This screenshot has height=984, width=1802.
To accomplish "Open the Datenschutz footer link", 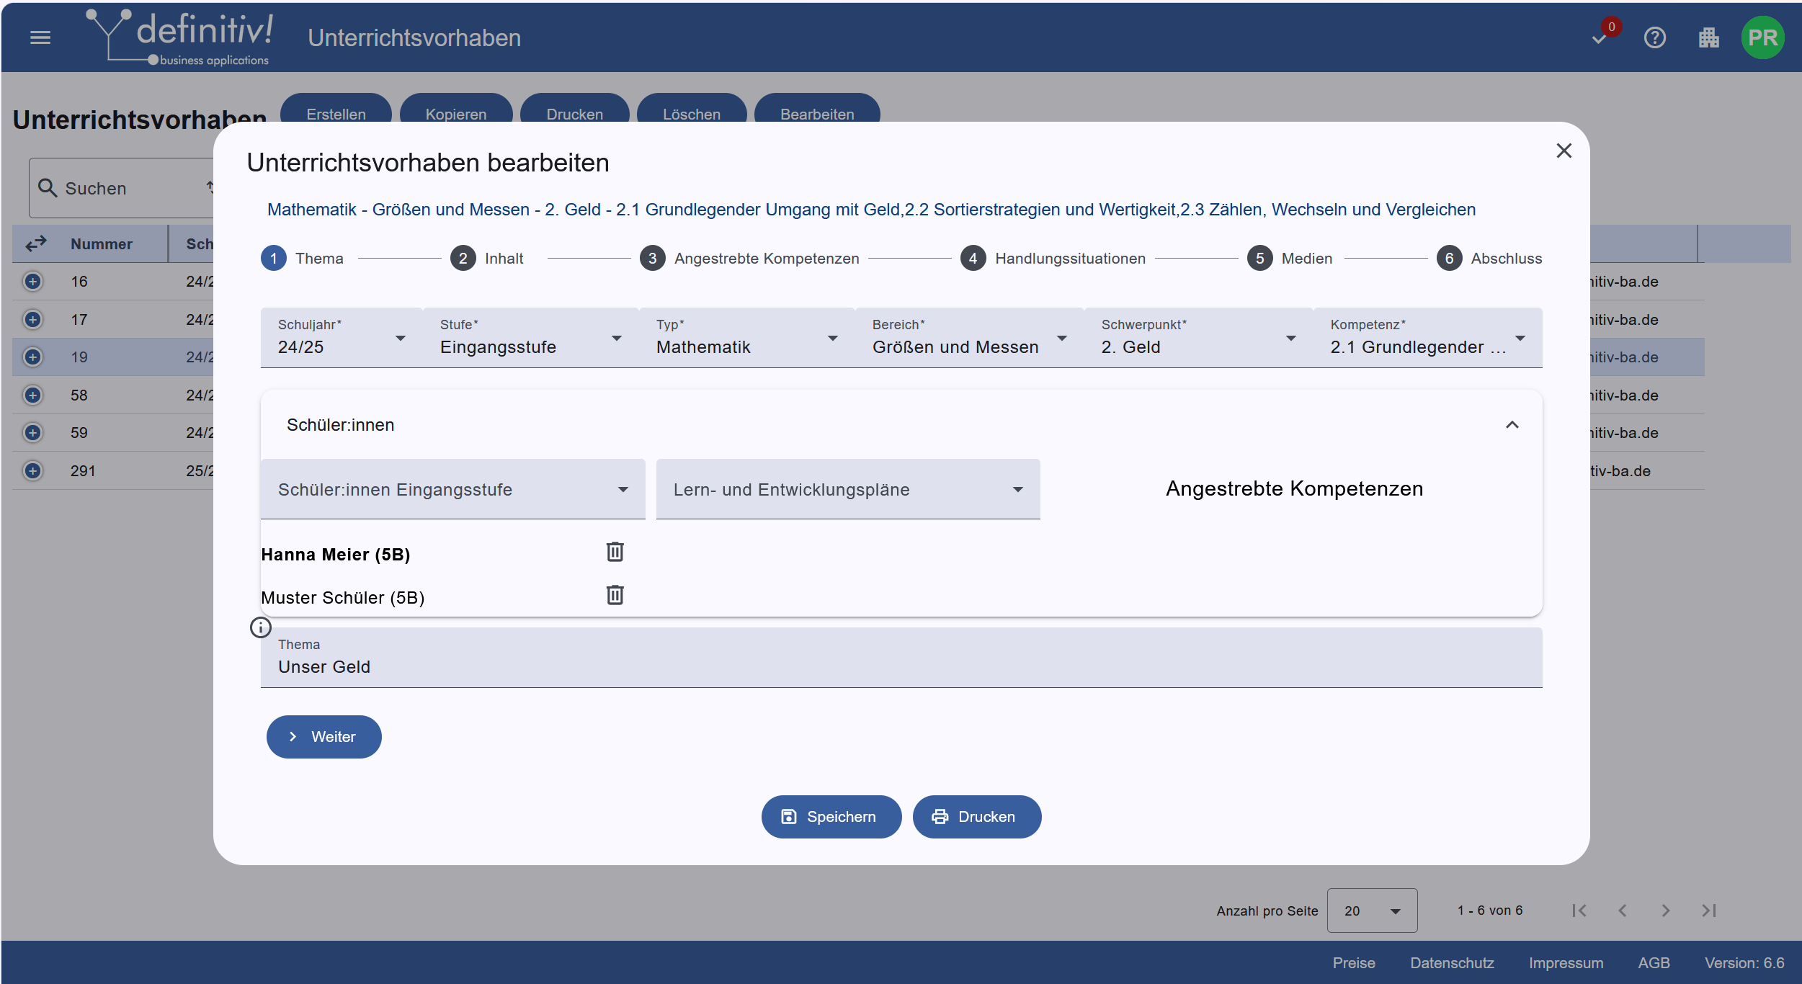I will [1452, 962].
